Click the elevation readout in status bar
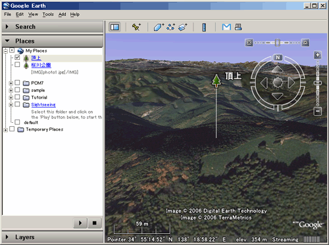Image resolution: width=329 pixels, height=245 pixels. (251, 239)
